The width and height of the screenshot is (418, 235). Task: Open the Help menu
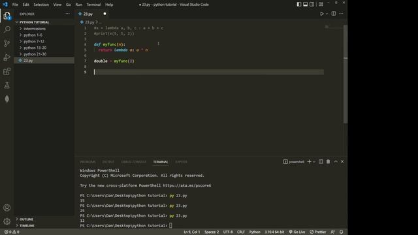[x=109, y=5]
